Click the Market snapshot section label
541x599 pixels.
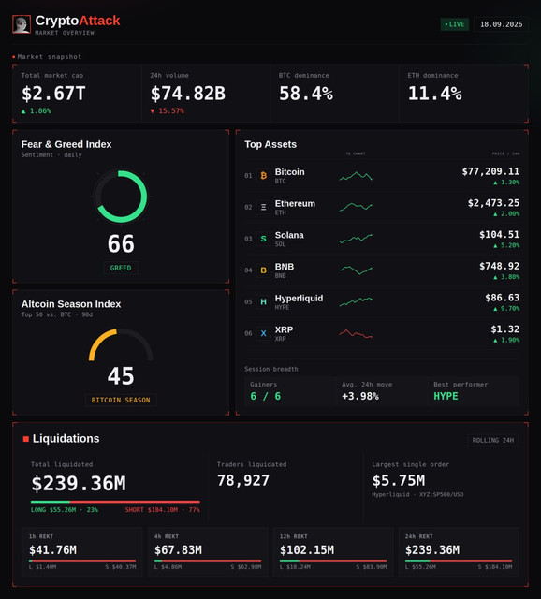50,57
